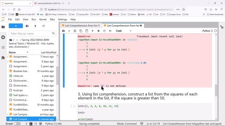Viewport: 225px width, 126px height.
Task: Click the notification bell icon in status bar
Action: [x=142, y=124]
